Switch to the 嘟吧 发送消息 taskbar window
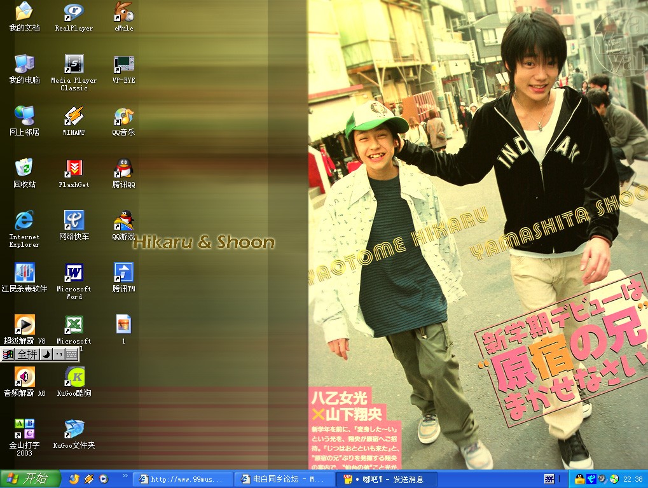Screen dimensions: 648x488 point(385,479)
